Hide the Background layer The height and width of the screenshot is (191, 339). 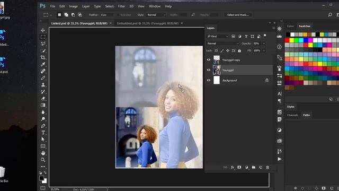coord(209,80)
